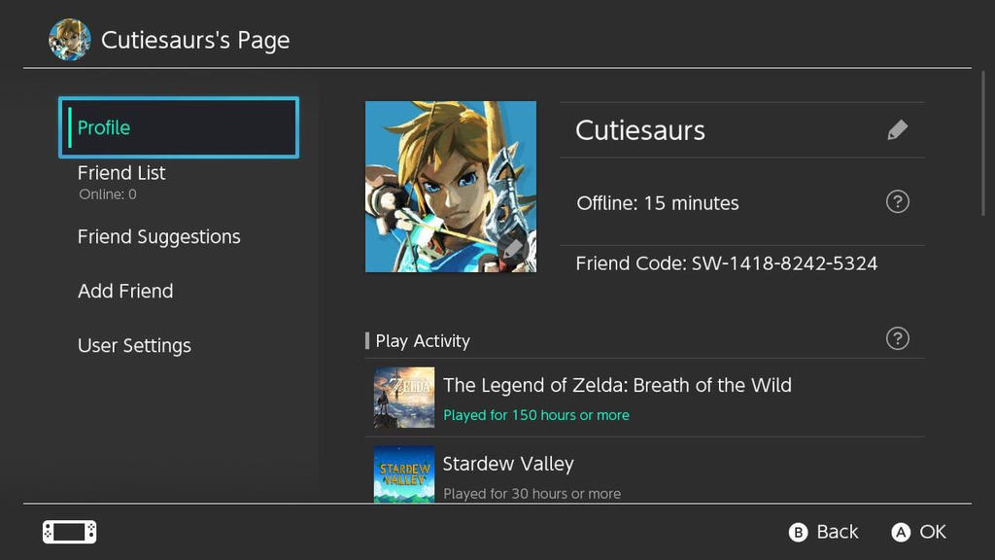Click the help icon beside Play Activity
This screenshot has width=995, height=560.
(x=898, y=339)
